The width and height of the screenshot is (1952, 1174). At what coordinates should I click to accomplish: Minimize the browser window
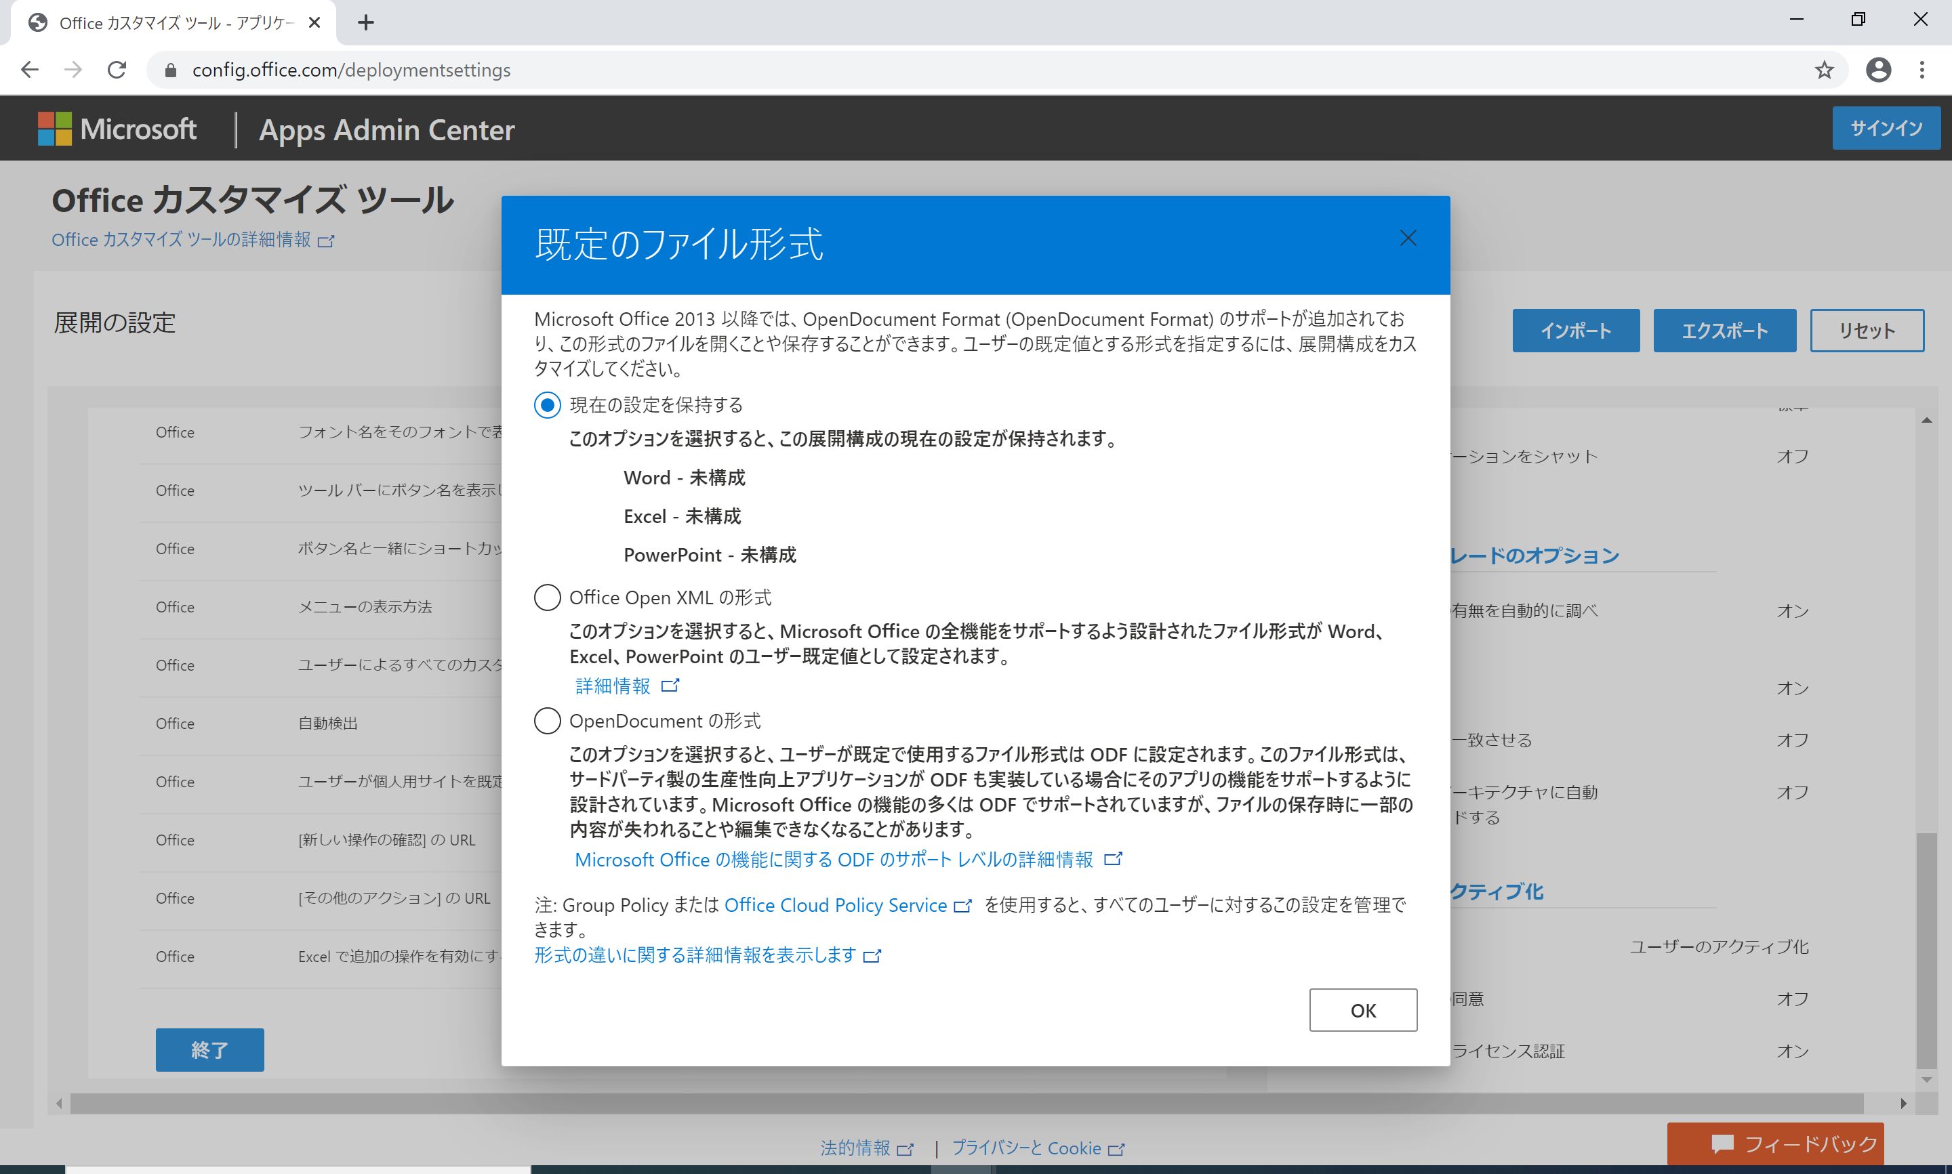point(1796,20)
